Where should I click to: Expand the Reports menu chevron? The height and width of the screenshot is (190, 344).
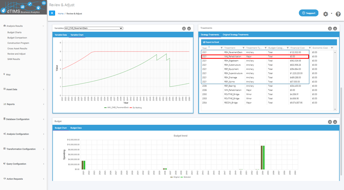[x=43, y=104]
